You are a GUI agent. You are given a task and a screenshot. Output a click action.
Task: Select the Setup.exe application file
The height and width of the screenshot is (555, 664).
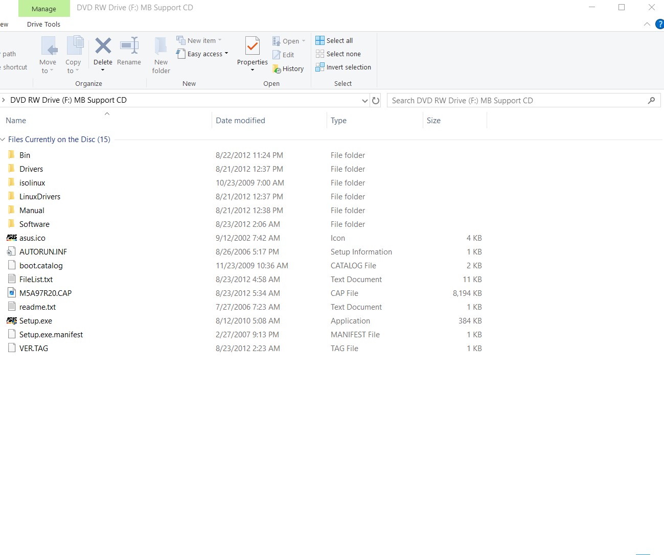[36, 321]
